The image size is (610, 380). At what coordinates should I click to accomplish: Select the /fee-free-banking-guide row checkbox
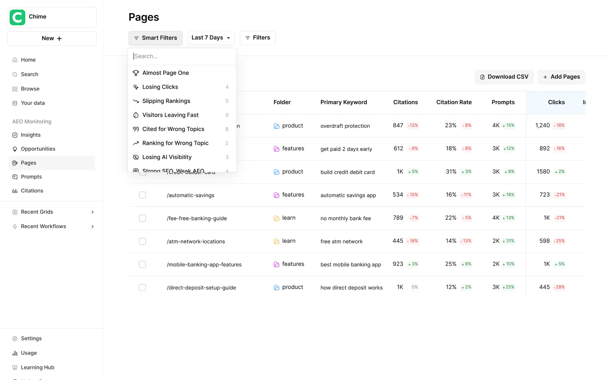pos(142,218)
